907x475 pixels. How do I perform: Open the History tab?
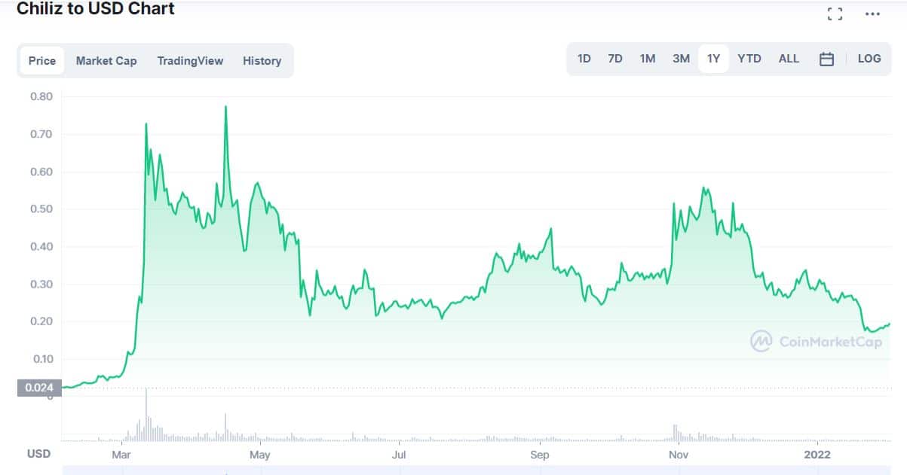coord(262,61)
